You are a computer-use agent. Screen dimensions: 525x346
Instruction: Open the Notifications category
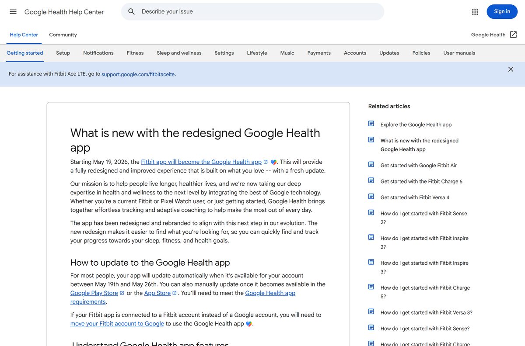(98, 53)
